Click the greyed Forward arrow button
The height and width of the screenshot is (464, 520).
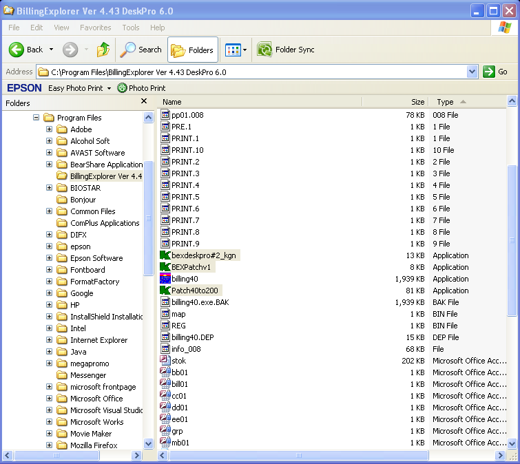70,50
